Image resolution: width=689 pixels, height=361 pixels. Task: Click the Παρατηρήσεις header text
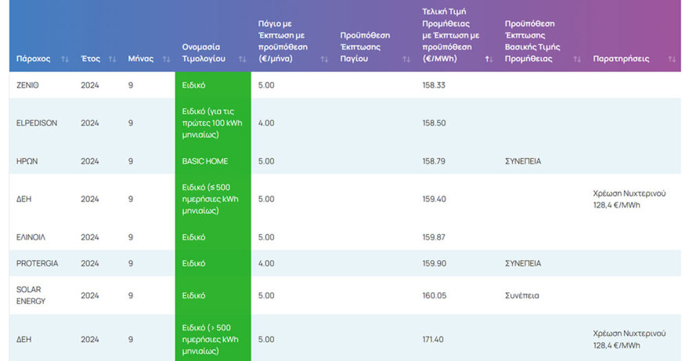click(621, 59)
